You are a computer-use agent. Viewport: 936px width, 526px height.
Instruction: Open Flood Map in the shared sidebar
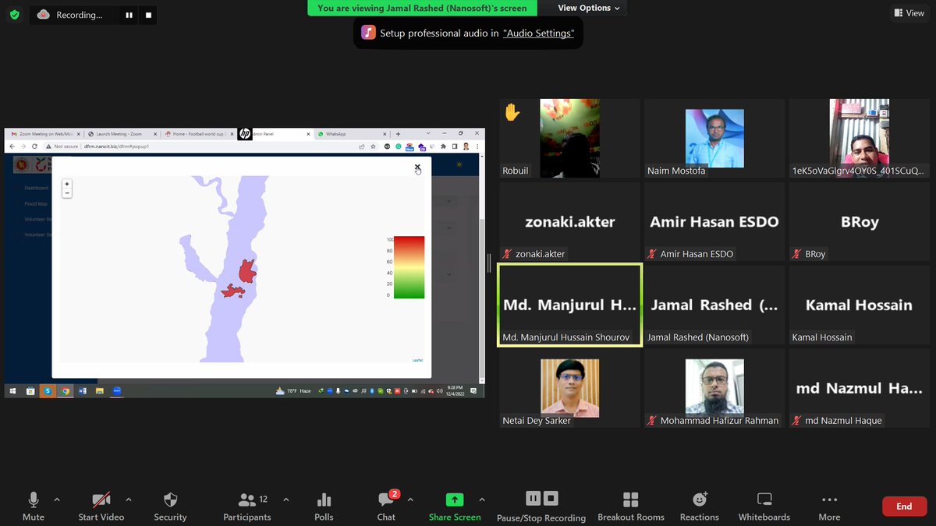point(36,204)
